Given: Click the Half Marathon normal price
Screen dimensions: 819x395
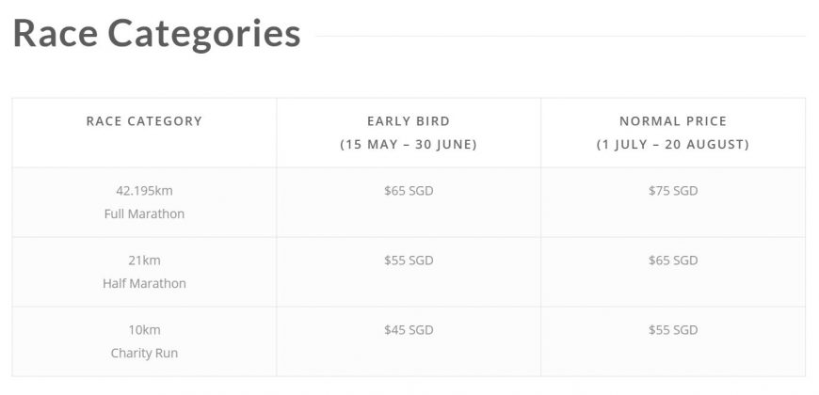Looking at the screenshot, I should click(x=673, y=261).
